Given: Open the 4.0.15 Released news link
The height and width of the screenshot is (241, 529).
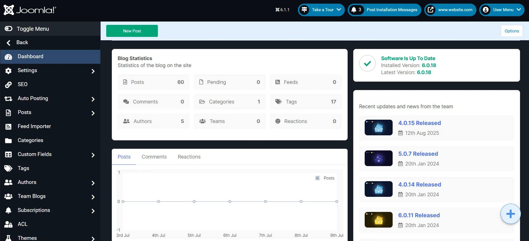Looking at the screenshot, I should pos(419,123).
